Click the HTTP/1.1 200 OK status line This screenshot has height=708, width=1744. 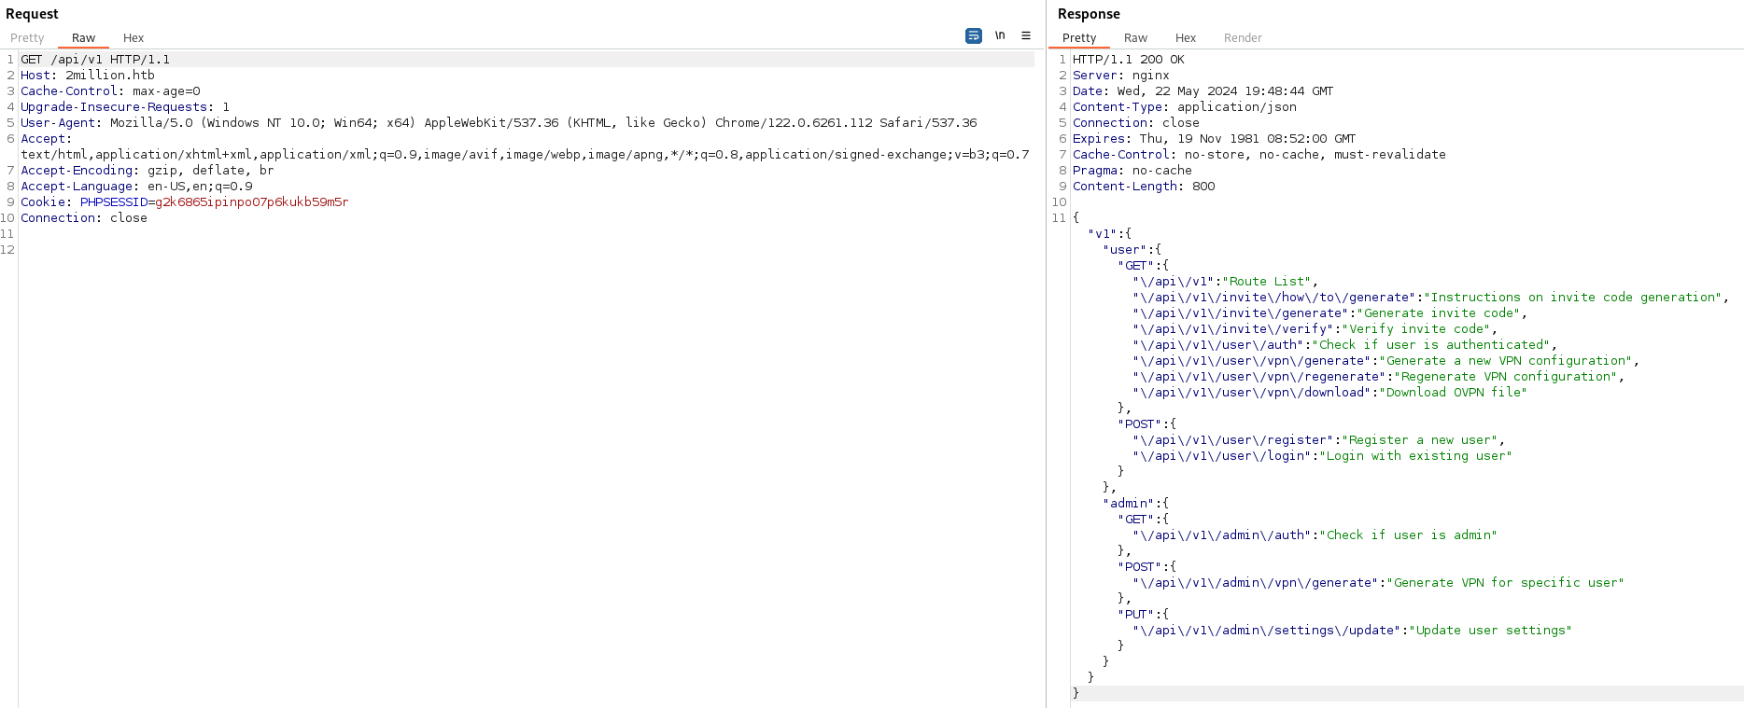coord(1128,60)
